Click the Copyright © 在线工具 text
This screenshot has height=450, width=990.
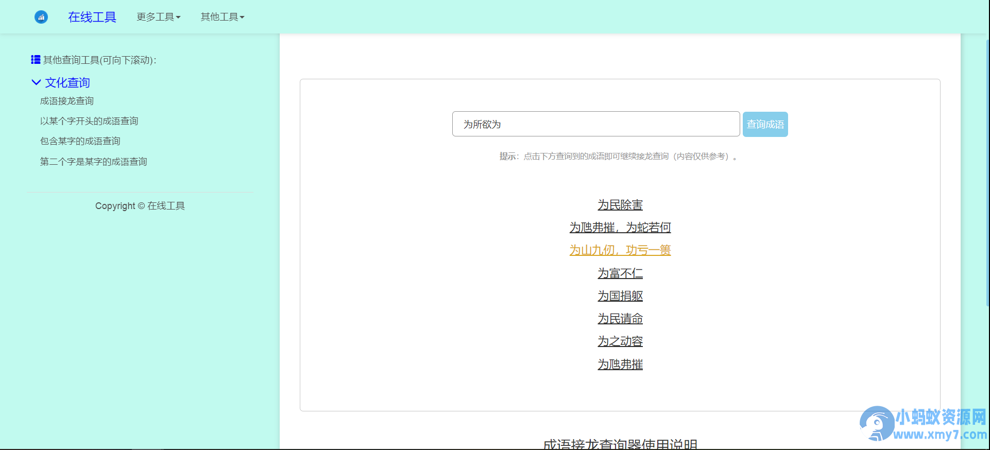[140, 206]
